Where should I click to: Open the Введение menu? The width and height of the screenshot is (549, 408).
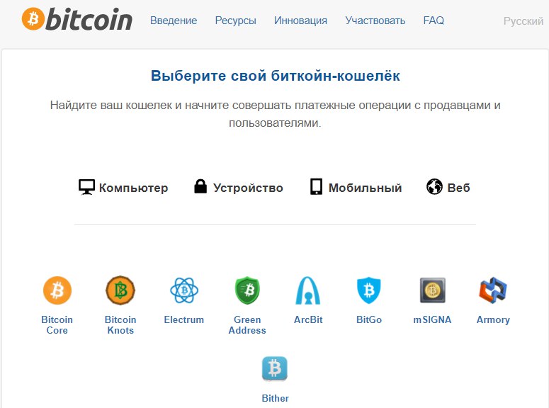tap(174, 21)
